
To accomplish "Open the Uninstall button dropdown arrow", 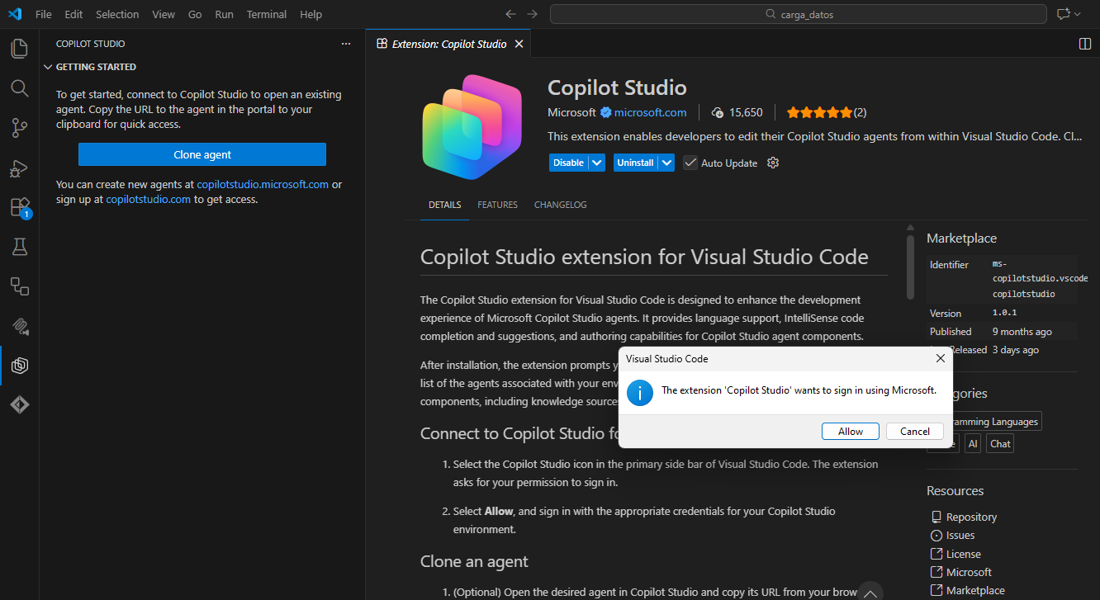I will pyautogui.click(x=666, y=163).
